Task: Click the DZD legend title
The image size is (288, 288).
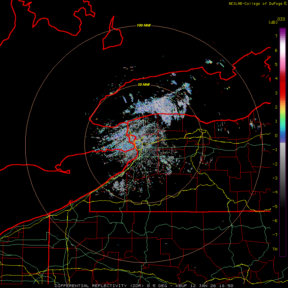Action: point(281,19)
